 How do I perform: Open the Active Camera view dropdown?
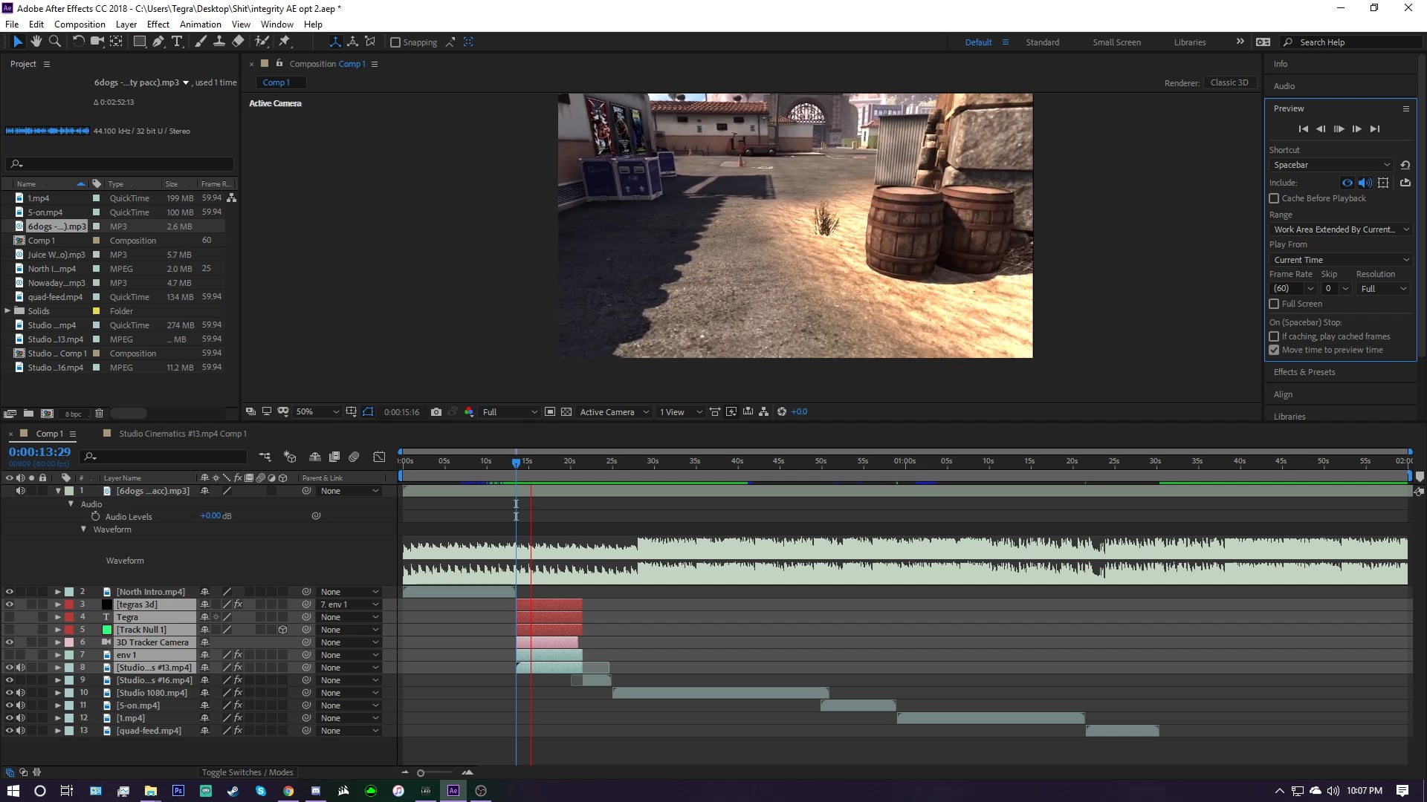614,412
